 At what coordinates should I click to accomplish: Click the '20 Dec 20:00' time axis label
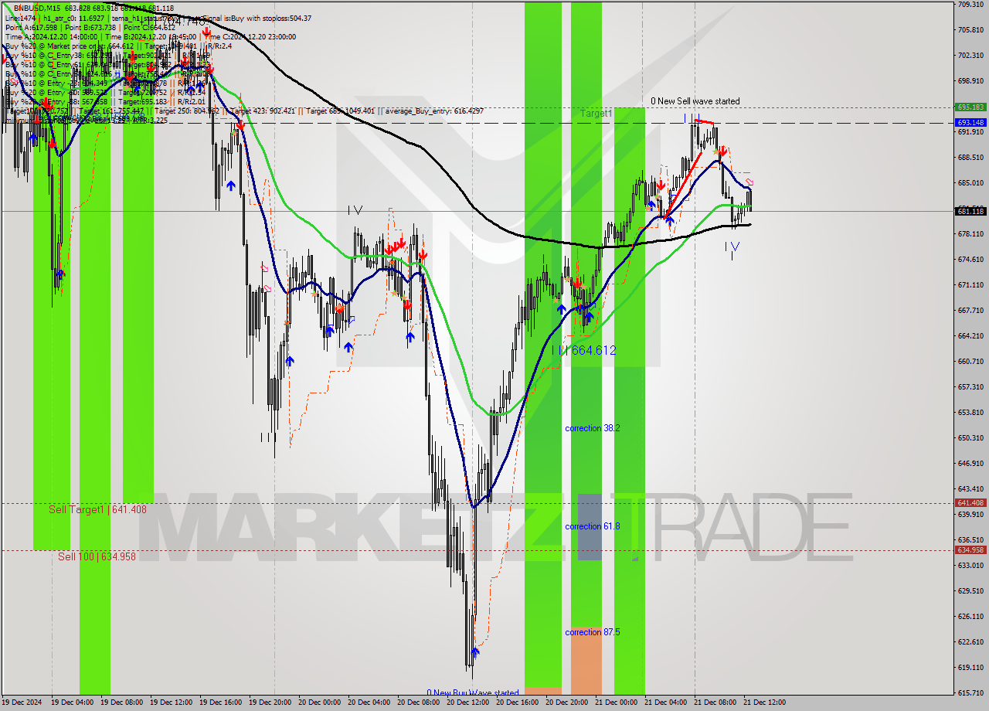(566, 702)
